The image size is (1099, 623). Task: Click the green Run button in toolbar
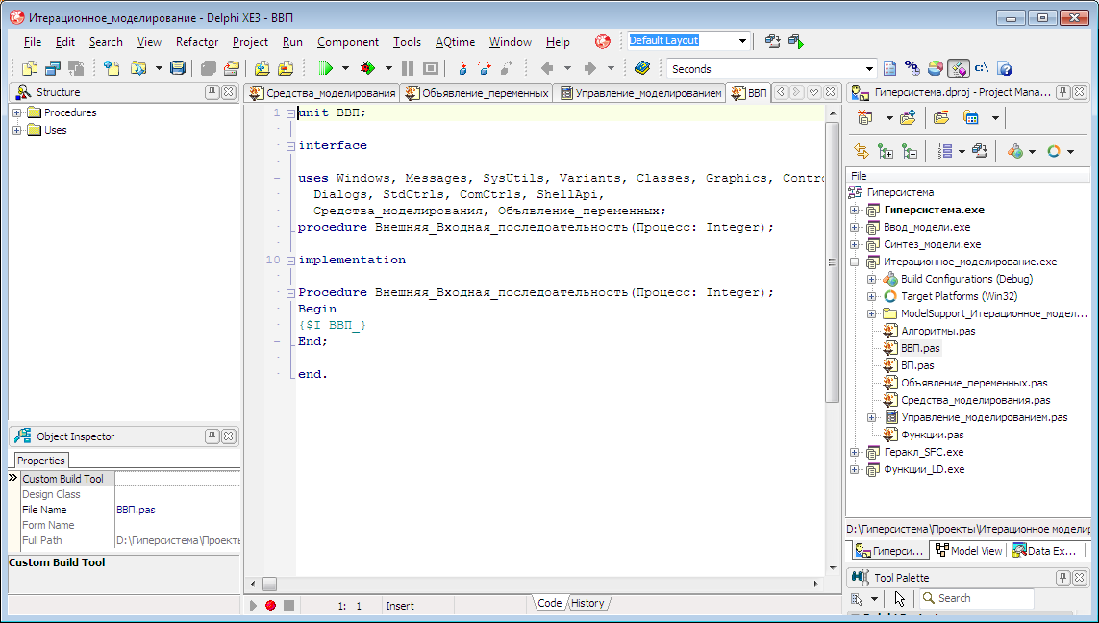click(x=325, y=68)
